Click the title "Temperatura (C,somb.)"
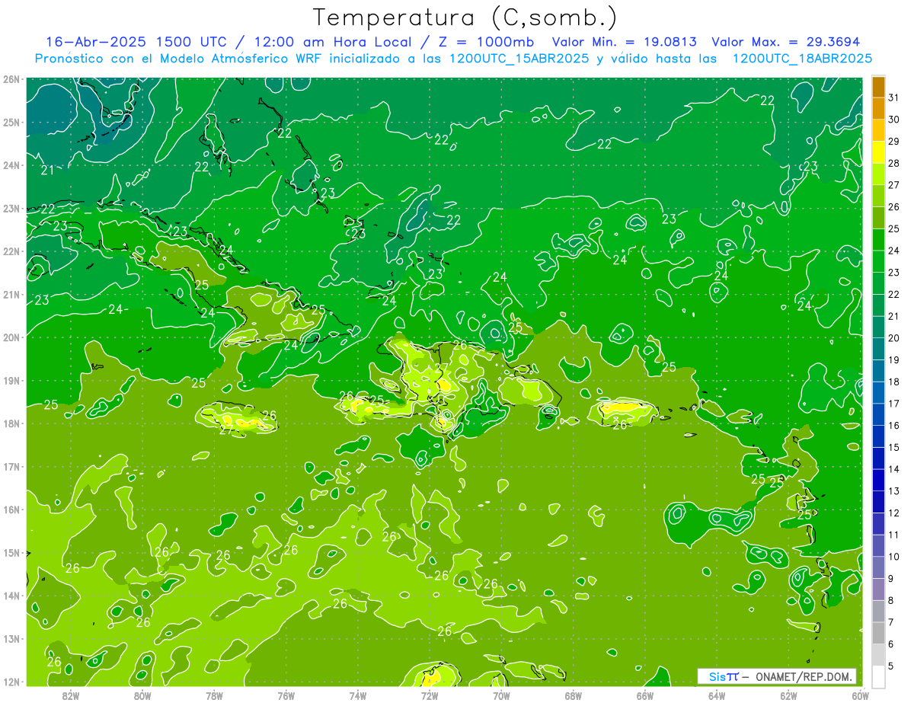The height and width of the screenshot is (706, 914). point(465,18)
